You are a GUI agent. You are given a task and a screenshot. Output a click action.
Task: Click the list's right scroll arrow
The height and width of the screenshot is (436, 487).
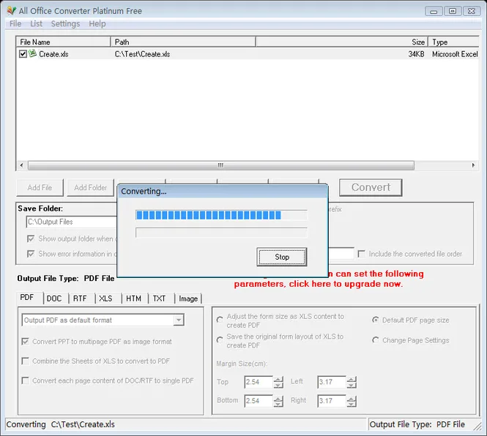pyautogui.click(x=473, y=165)
